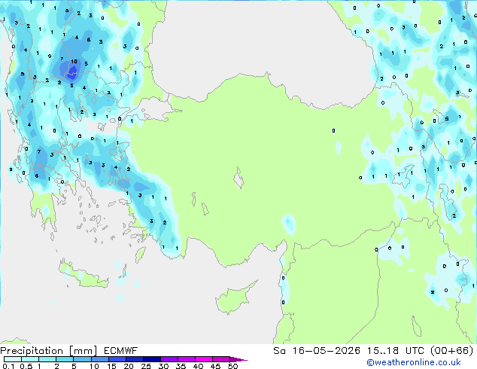
Task: Click the magenta swatch between 40 and 45
Action: click(204, 359)
